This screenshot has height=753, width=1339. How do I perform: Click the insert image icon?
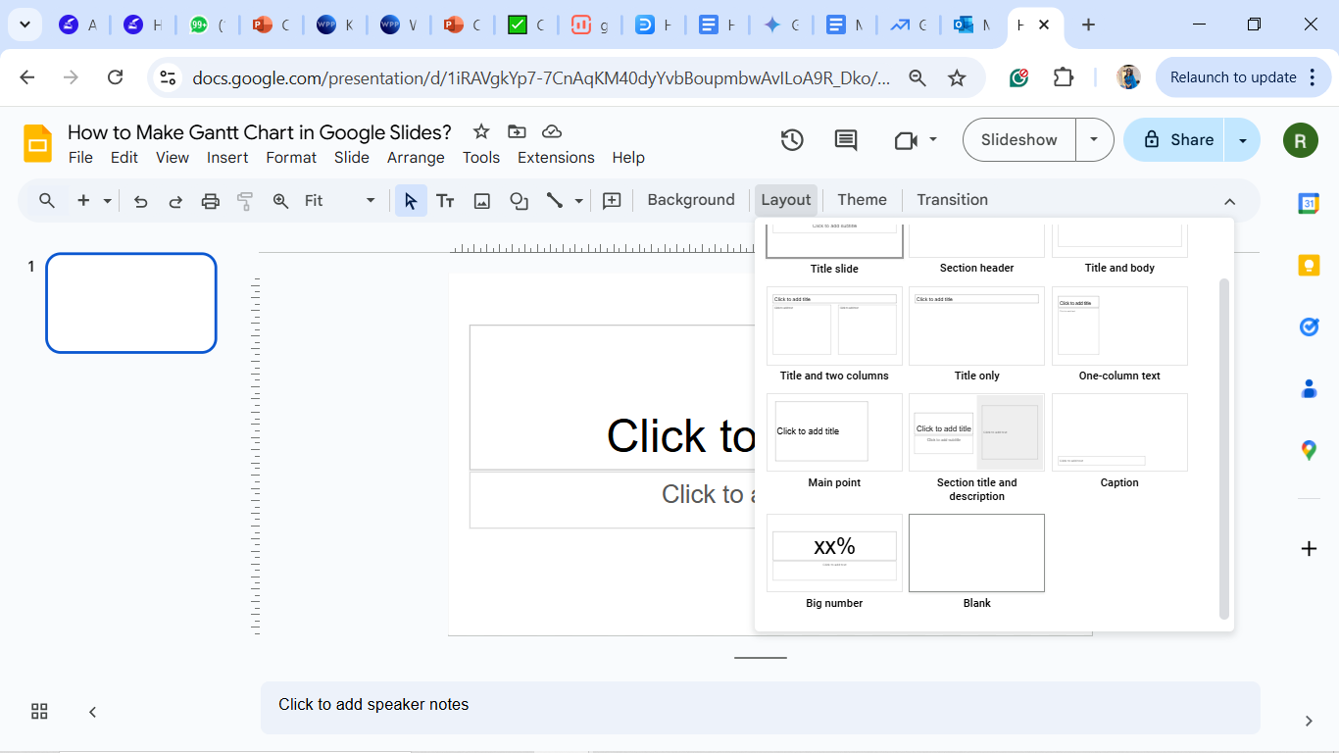point(481,201)
